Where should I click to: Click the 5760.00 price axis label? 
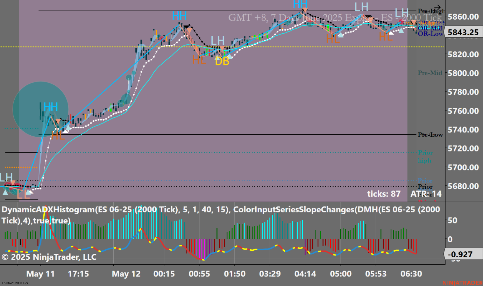(x=463, y=111)
